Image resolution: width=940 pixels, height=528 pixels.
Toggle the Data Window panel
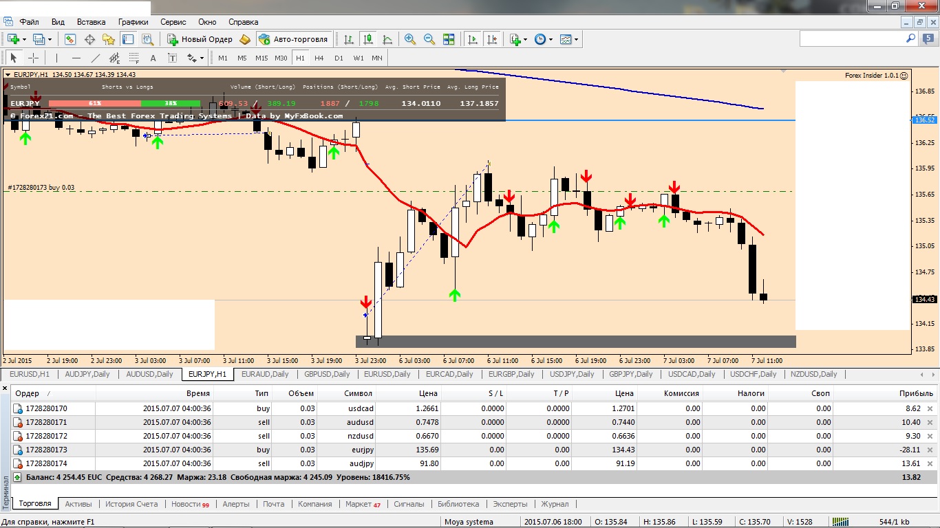point(89,39)
